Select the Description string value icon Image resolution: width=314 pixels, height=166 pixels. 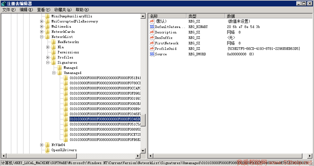[152, 32]
